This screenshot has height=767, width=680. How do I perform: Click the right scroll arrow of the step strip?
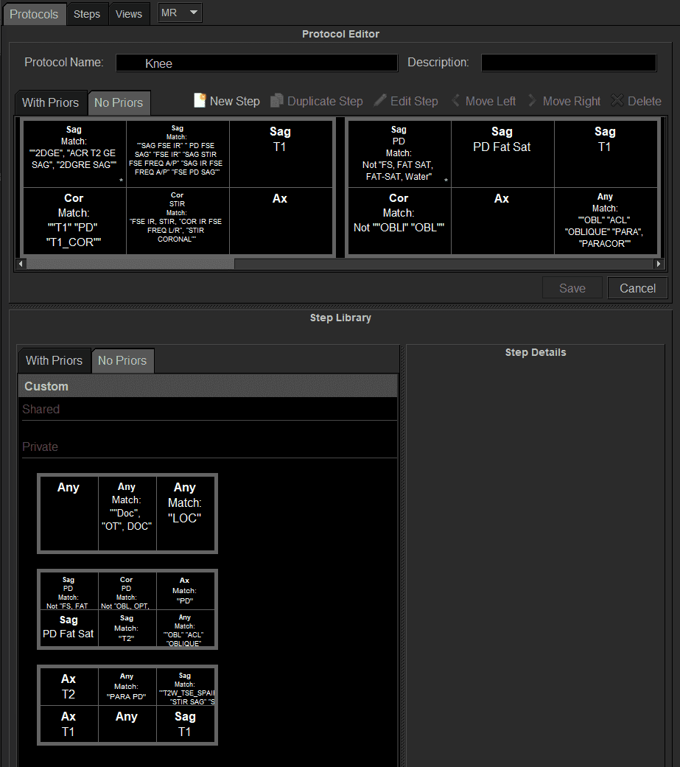(x=658, y=263)
